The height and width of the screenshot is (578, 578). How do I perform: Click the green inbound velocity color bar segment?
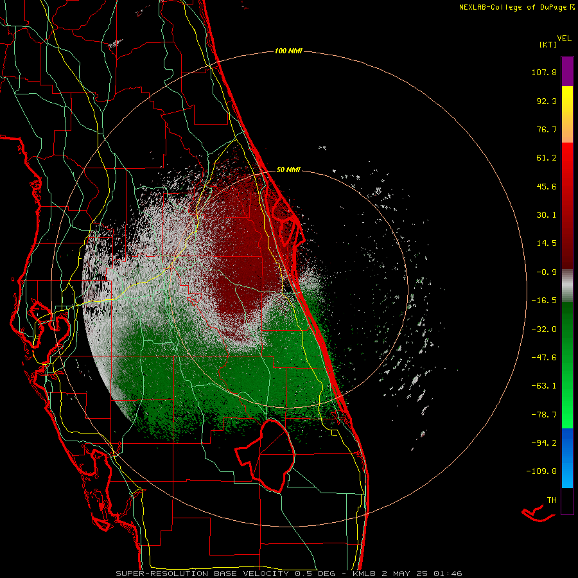coord(567,365)
